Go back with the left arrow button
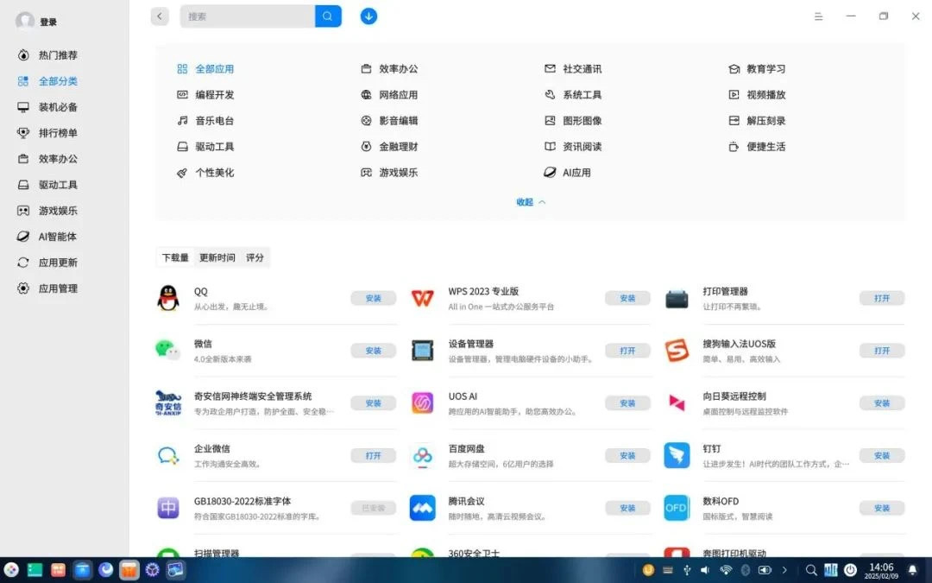Screen dimensions: 932x583 click(160, 16)
